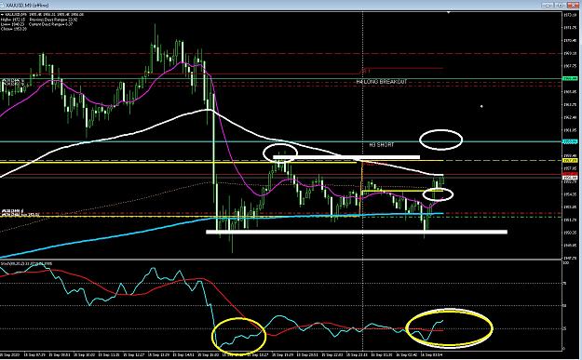Click the chart window icon in title bar
The width and height of the screenshot is (582, 360).
[x=3, y=6]
